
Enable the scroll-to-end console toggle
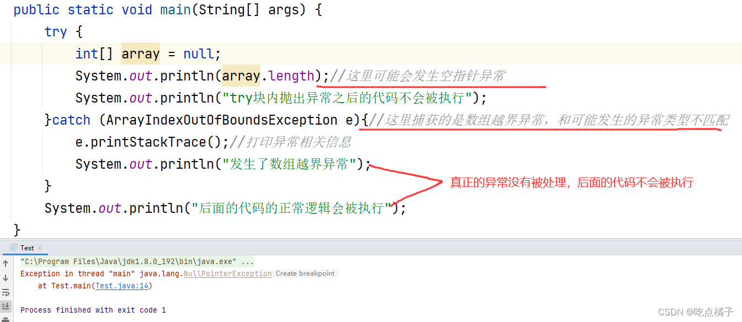pos(6,306)
